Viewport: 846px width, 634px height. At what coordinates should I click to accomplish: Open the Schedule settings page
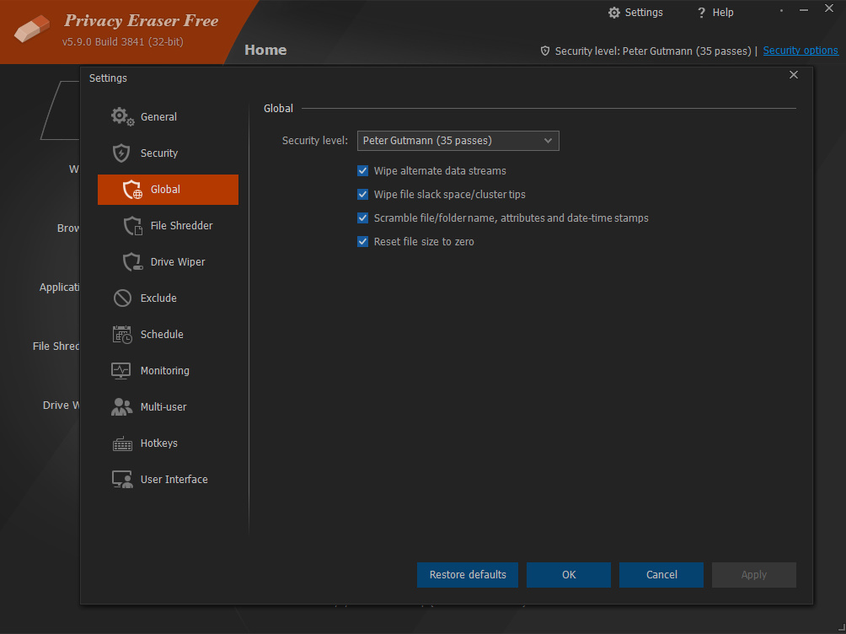point(162,334)
